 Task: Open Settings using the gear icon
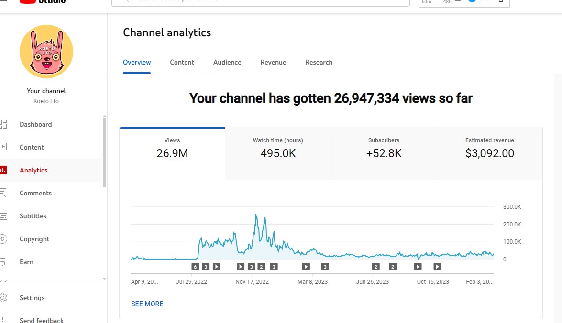tap(3, 298)
